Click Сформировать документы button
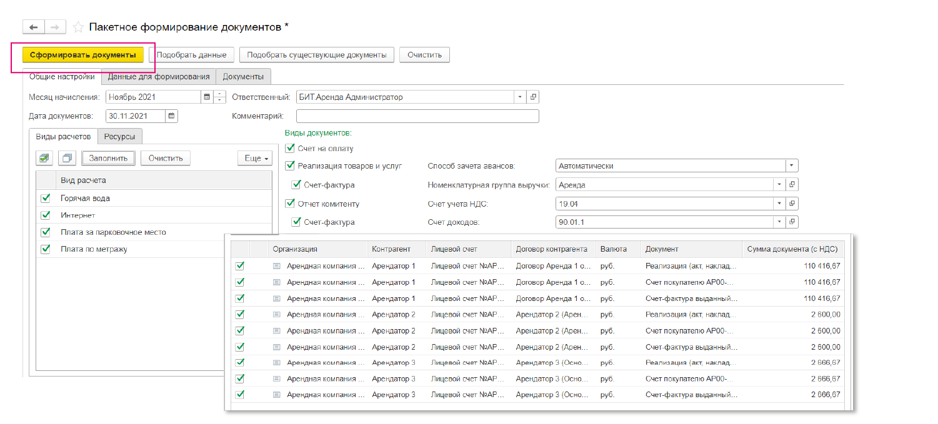This screenshot has height=424, width=938. 82,55
